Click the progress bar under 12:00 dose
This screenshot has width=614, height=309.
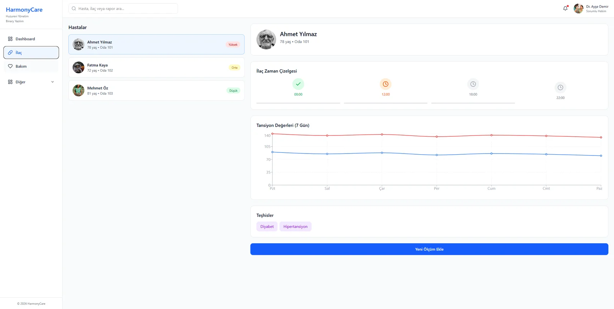(x=385, y=103)
